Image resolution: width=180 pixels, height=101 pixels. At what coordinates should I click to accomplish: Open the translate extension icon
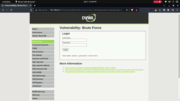click(164, 10)
